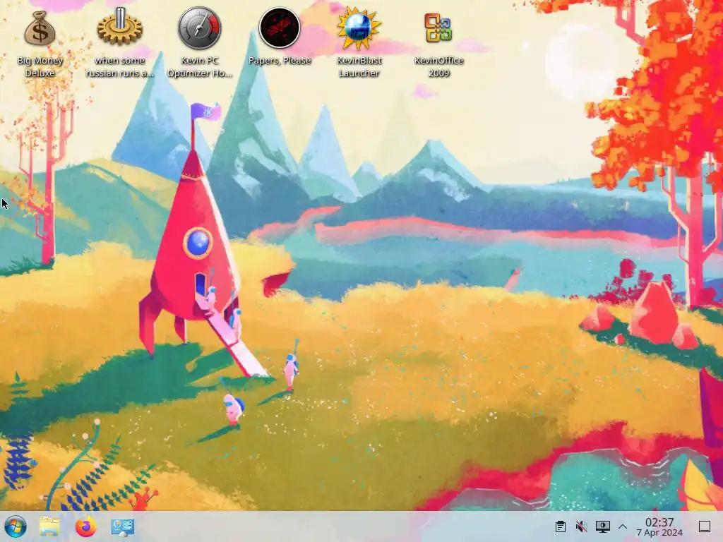723x542 pixels.
Task: Open the display configuration tray icon
Action: click(x=603, y=526)
